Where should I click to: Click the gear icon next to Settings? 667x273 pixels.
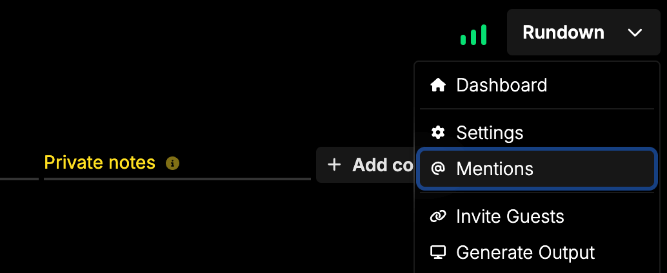(438, 133)
